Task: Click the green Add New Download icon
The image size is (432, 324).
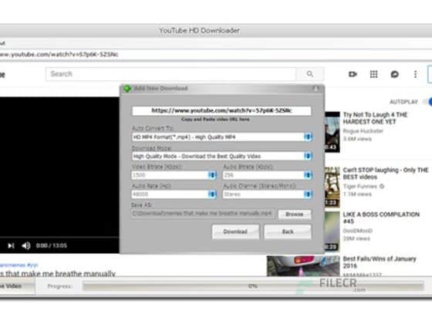Action: [127, 89]
